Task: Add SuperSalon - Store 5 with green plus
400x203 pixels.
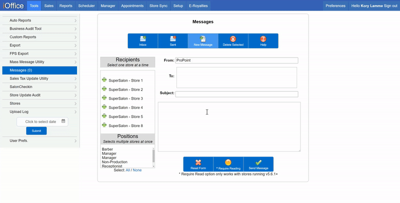Action: [104, 116]
